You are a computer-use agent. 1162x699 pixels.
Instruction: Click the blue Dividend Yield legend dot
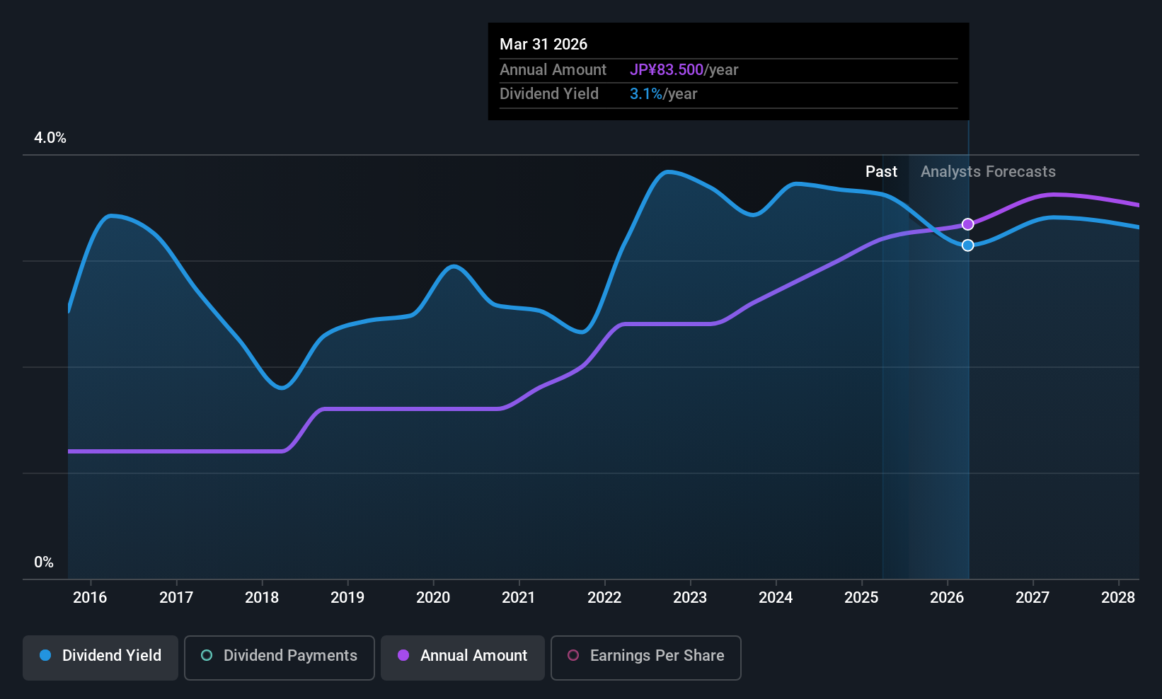pyautogui.click(x=45, y=656)
